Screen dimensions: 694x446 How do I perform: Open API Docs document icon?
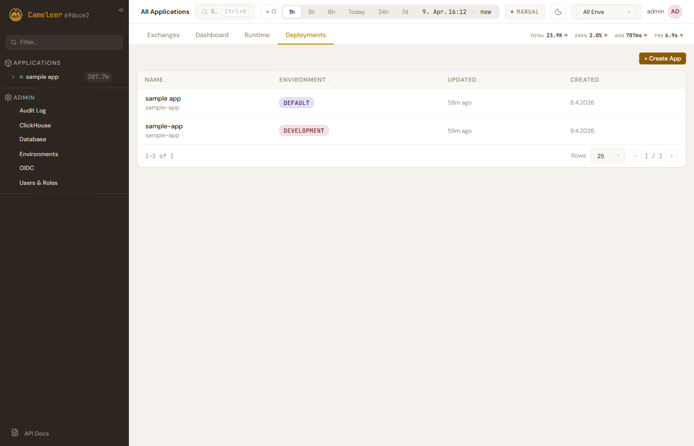coord(15,433)
